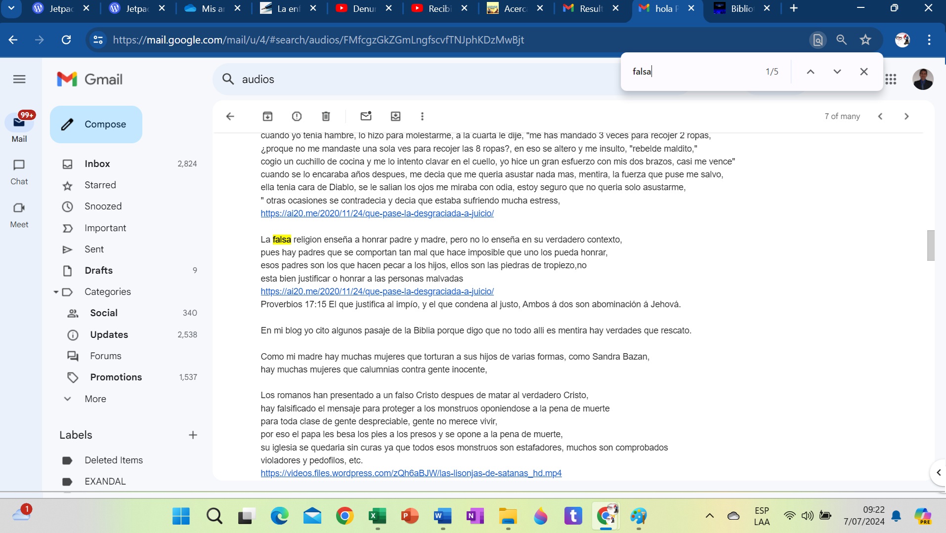Open the Google apps grid
Viewport: 946px width, 533px height.
[x=891, y=79]
